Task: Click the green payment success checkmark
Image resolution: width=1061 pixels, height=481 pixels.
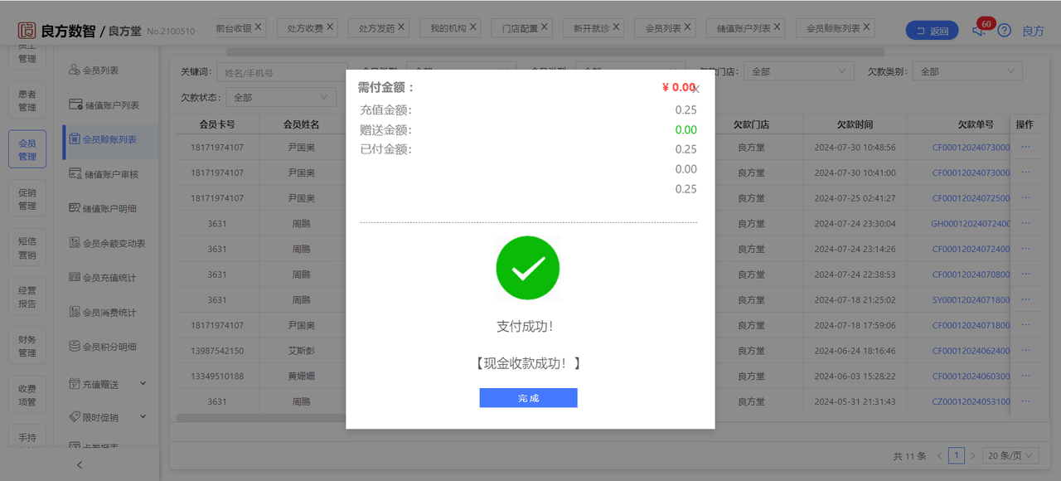Action: click(528, 268)
